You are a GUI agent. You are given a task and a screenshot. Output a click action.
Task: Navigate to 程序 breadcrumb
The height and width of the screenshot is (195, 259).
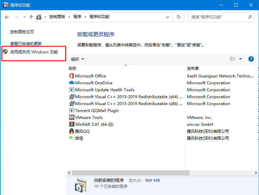pos(77,17)
